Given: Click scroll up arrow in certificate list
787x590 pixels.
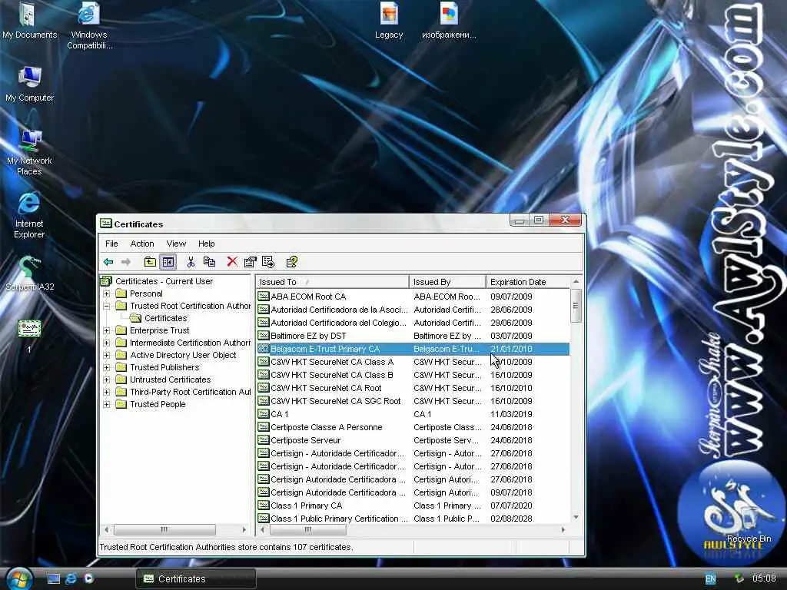Looking at the screenshot, I should [x=576, y=281].
